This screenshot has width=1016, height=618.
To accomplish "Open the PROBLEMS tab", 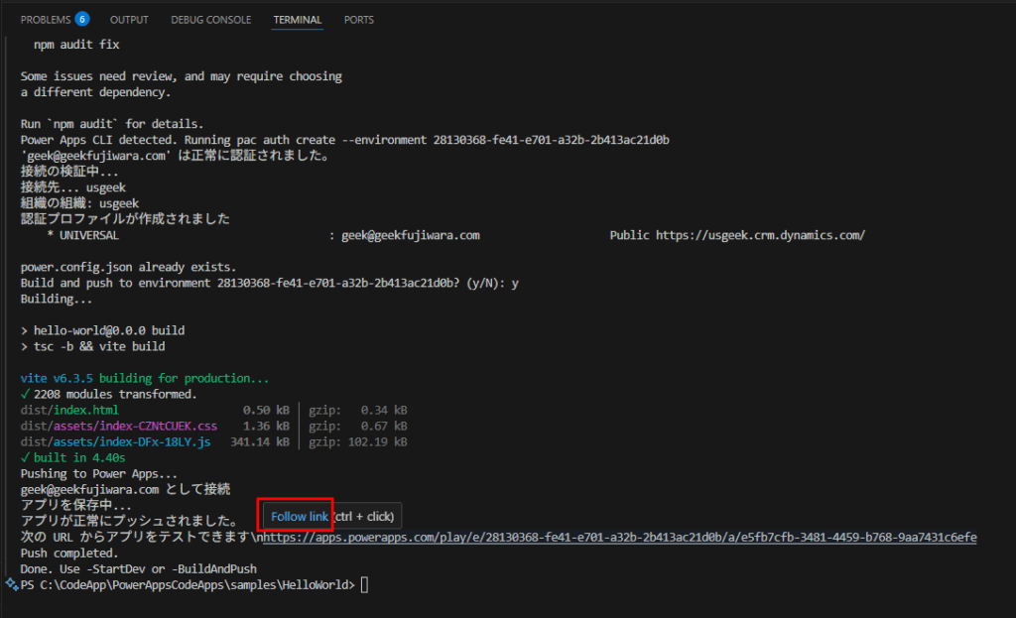I will click(x=46, y=20).
